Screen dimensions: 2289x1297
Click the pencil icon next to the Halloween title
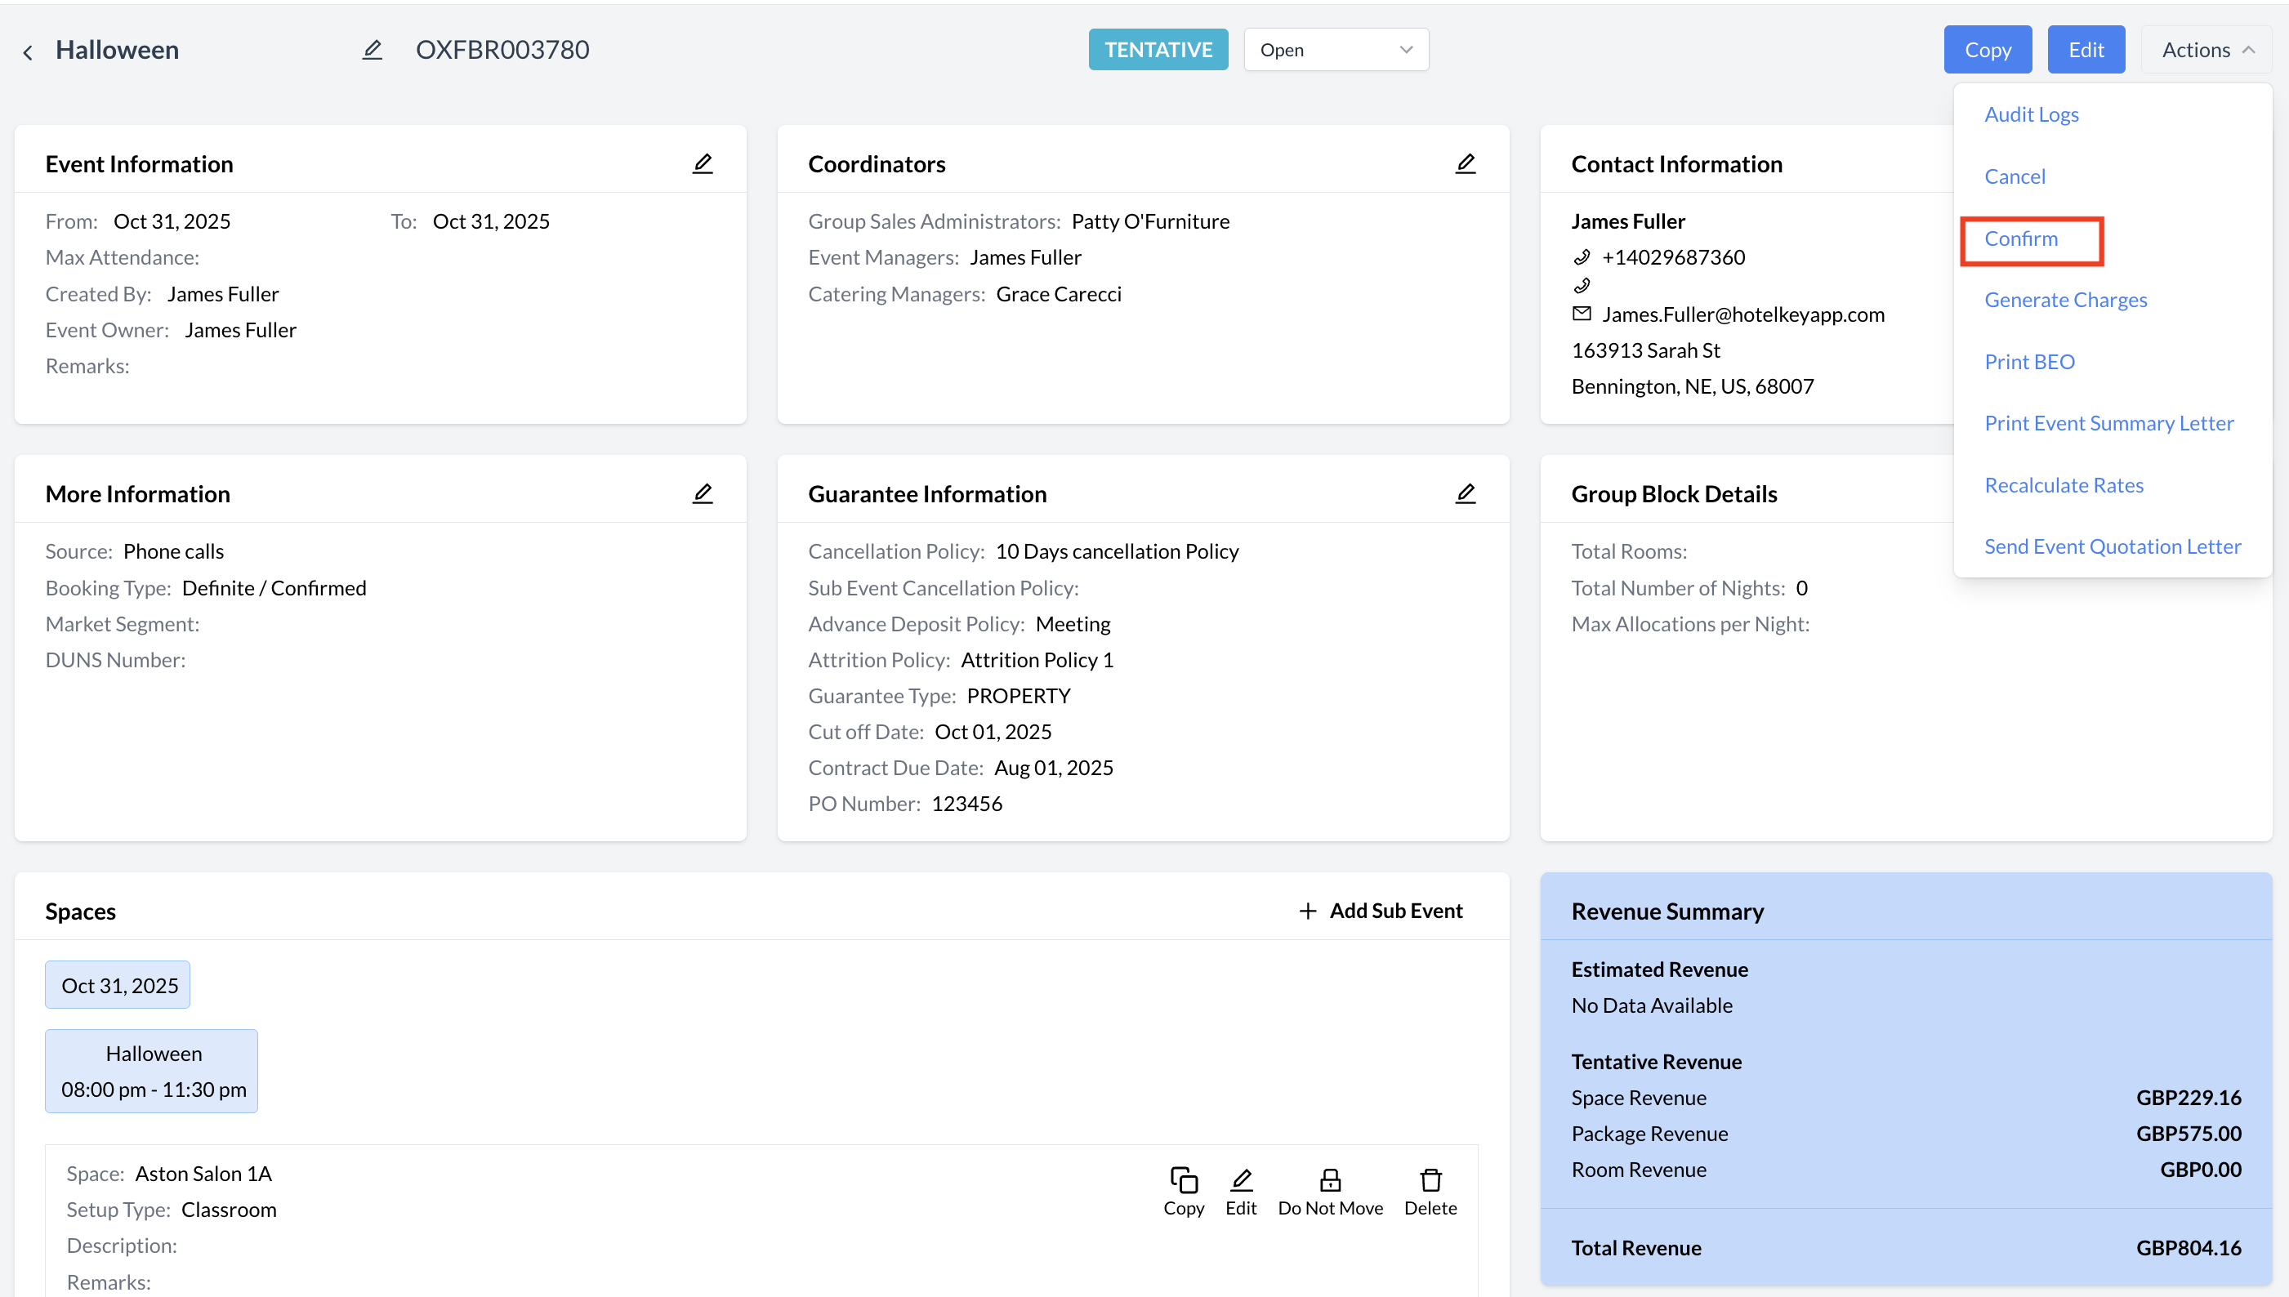(373, 50)
